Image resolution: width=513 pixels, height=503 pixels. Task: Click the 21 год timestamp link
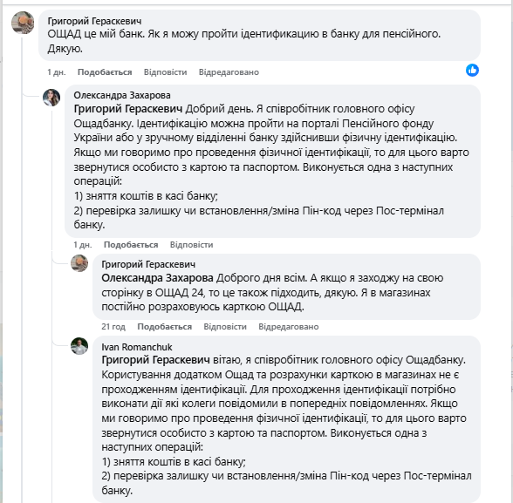pos(113,327)
